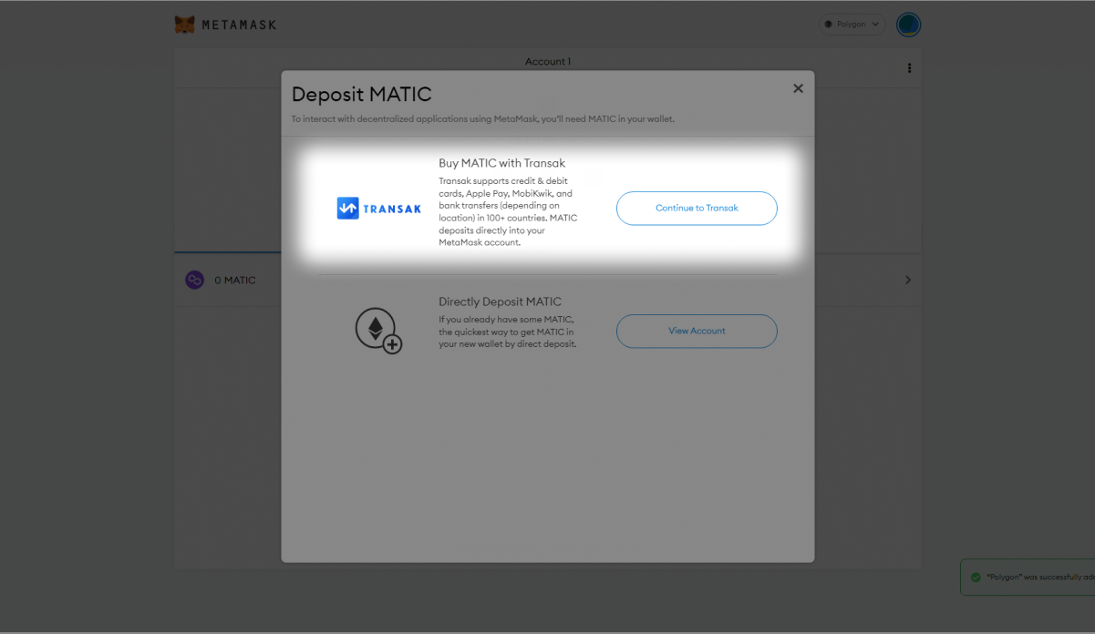This screenshot has width=1095, height=634.
Task: Click the METAMASK wordmark text
Action: 239,25
